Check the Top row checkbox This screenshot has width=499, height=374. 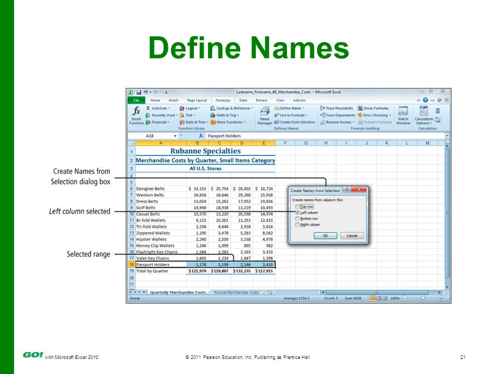297,206
